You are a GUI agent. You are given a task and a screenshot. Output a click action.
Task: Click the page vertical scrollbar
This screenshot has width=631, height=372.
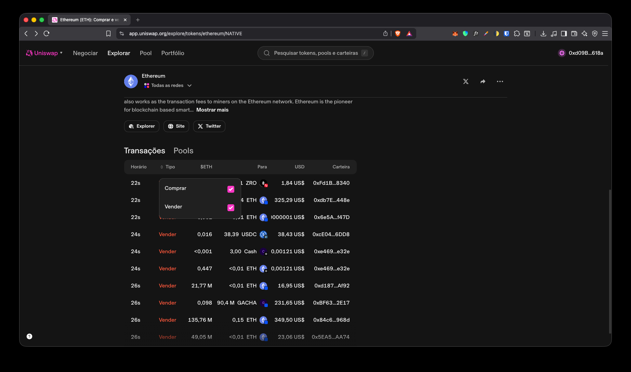pyautogui.click(x=610, y=261)
